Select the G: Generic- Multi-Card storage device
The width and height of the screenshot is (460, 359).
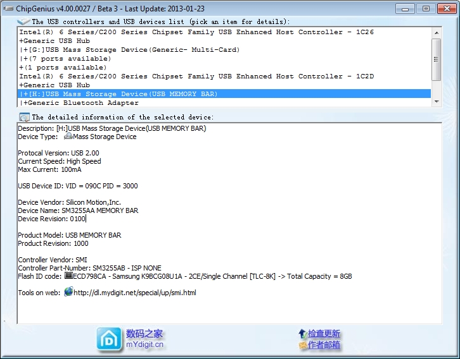click(x=224, y=50)
